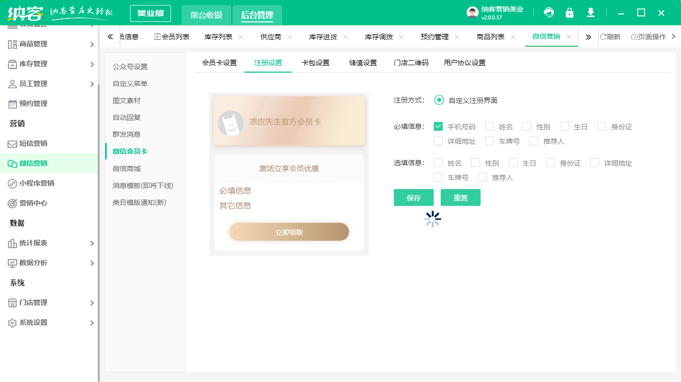Select the 自定义注册界面 radio button

[x=439, y=100]
